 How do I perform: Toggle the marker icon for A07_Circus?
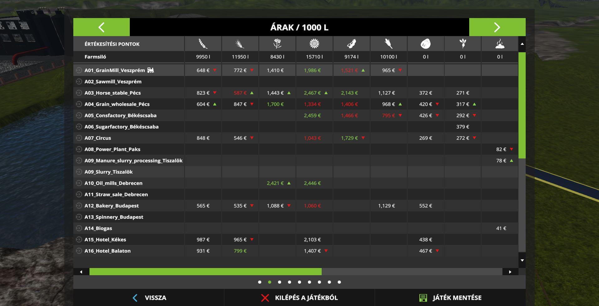tap(79, 138)
